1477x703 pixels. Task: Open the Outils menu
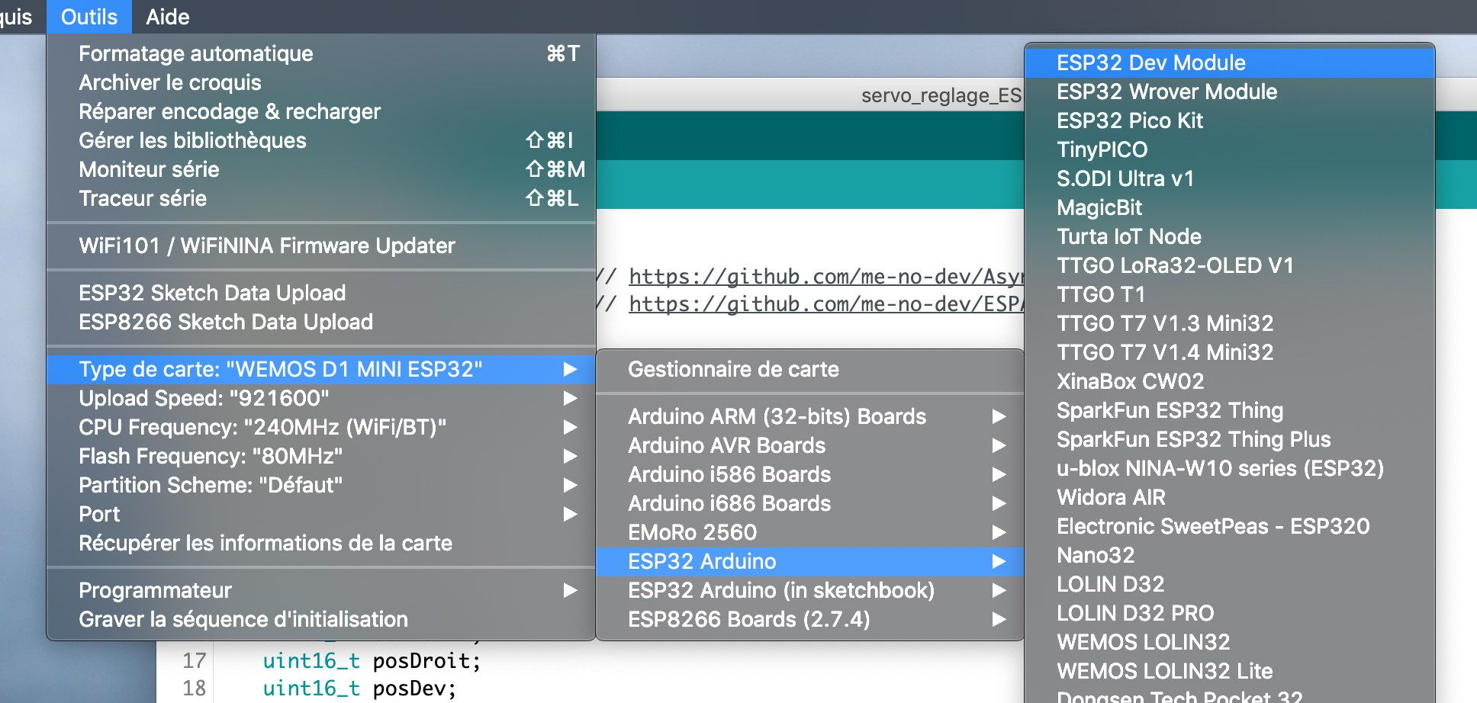[89, 17]
